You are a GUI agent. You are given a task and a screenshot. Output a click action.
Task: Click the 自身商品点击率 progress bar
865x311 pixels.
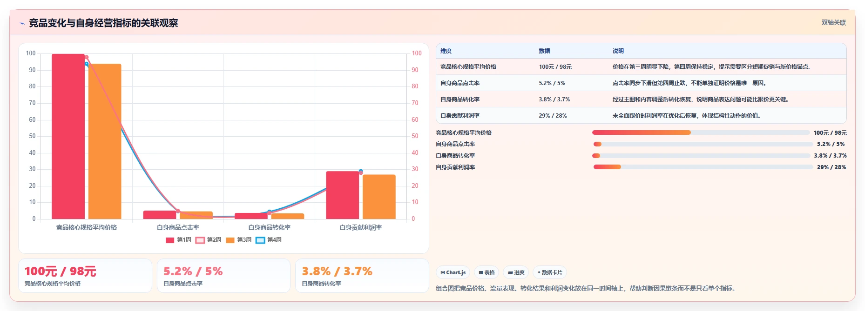703,144
